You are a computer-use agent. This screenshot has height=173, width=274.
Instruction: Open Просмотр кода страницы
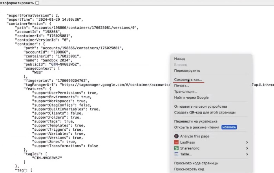[x=196, y=163]
